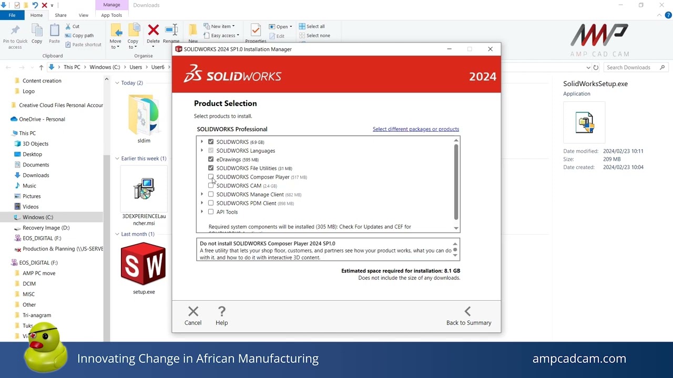Click Select all in ribbon

(x=312, y=26)
